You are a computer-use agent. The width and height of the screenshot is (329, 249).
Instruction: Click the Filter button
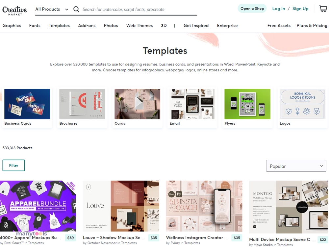coord(13,165)
